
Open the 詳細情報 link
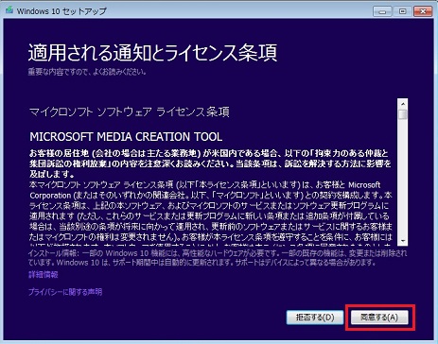coord(44,275)
